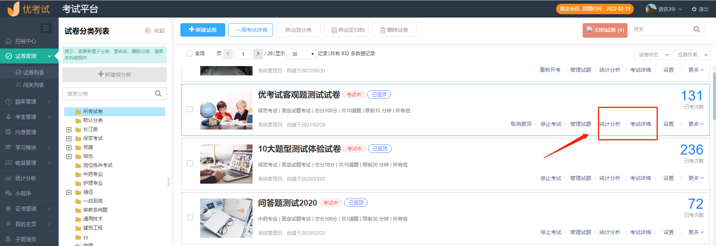Click the category search magnifier icon

[x=158, y=94]
